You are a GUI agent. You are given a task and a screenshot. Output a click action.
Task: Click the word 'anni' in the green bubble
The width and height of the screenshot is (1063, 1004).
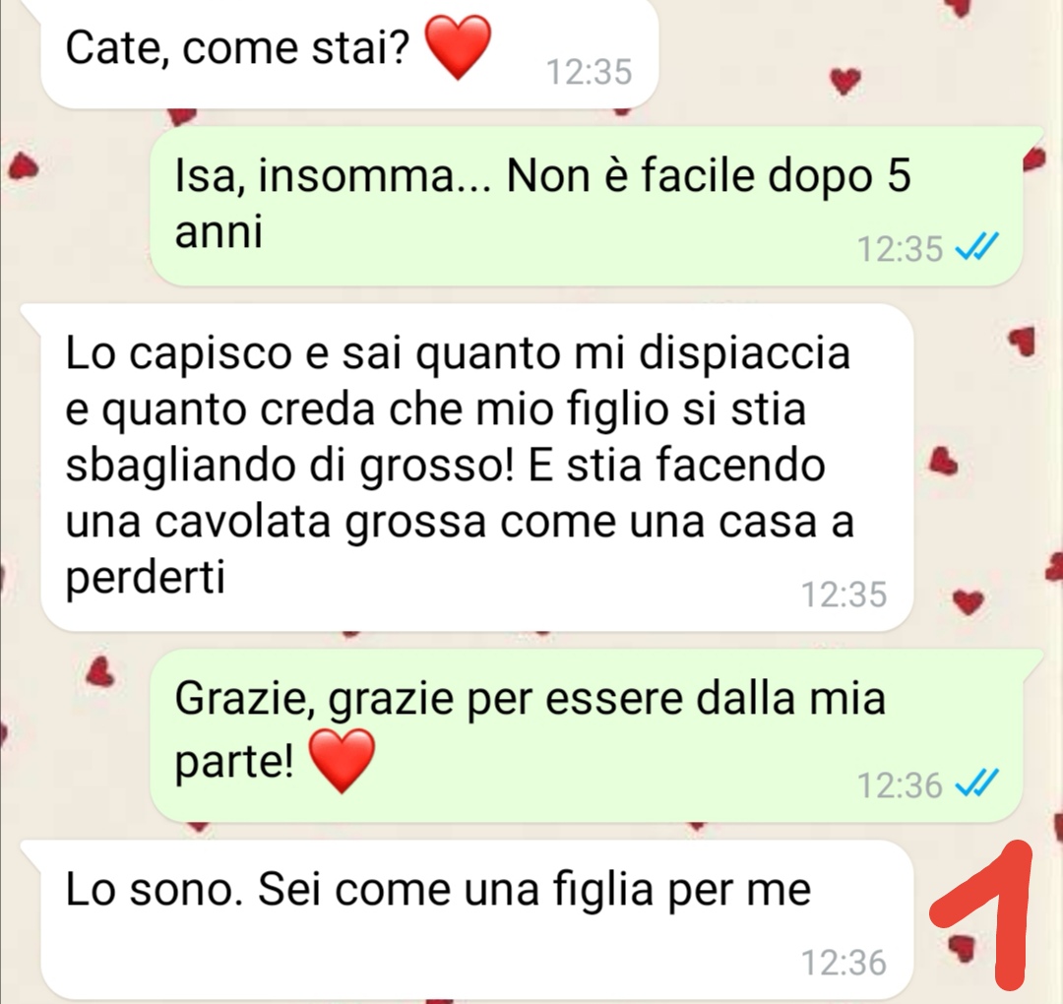219,232
